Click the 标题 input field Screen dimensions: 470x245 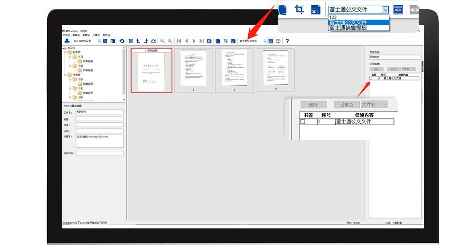click(100, 119)
